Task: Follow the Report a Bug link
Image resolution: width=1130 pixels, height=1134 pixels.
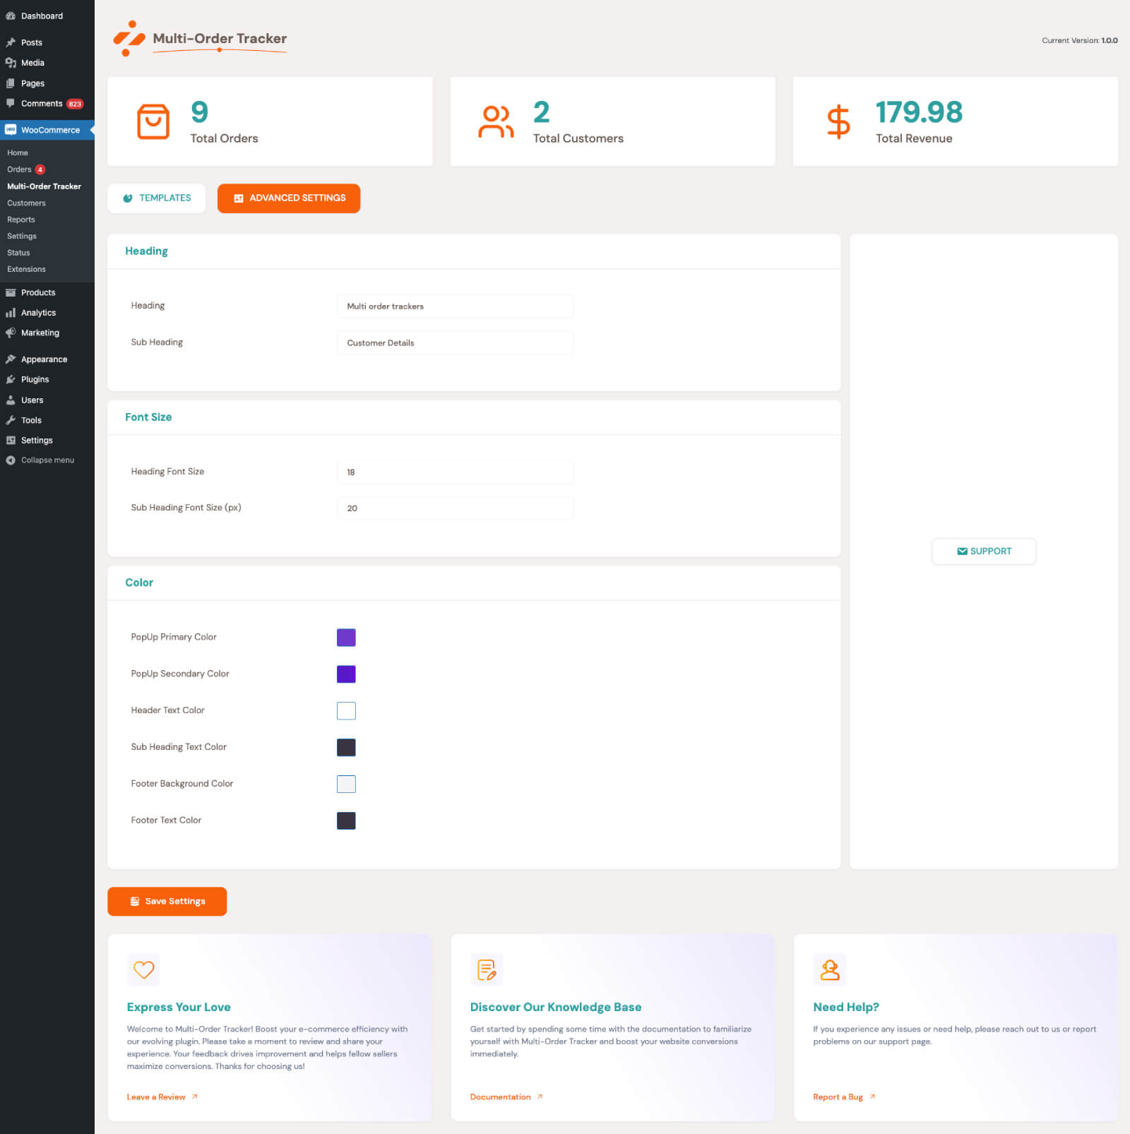Action: tap(844, 1097)
